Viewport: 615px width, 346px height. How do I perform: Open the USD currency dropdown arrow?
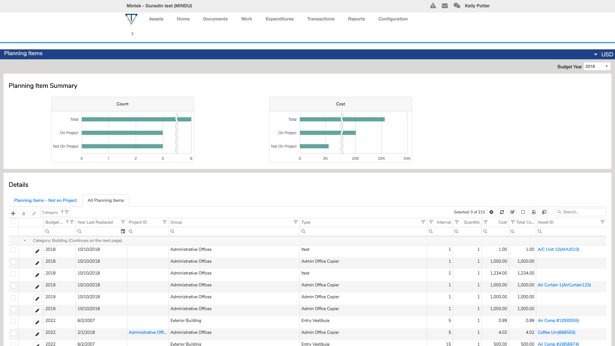click(595, 54)
